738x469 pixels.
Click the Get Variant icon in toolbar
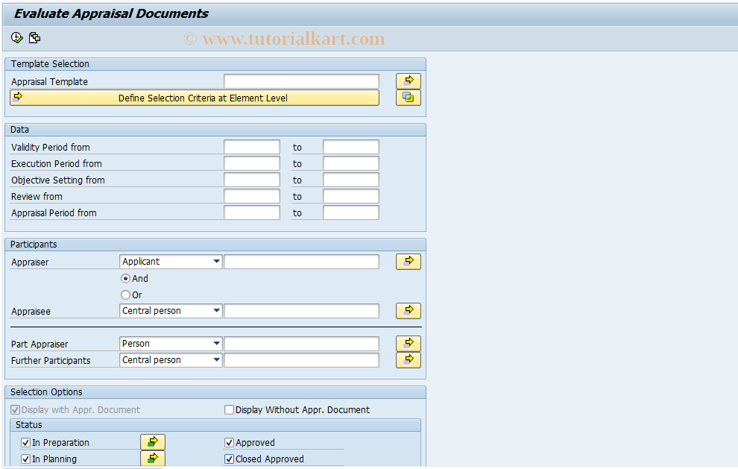pyautogui.click(x=34, y=38)
